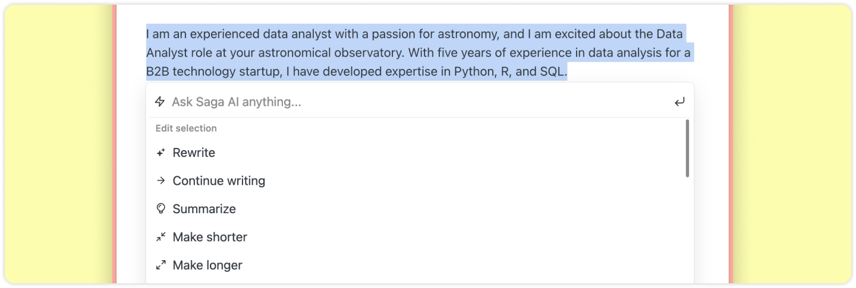Select Continue writing from the AI menu
856x288 pixels.
219,181
